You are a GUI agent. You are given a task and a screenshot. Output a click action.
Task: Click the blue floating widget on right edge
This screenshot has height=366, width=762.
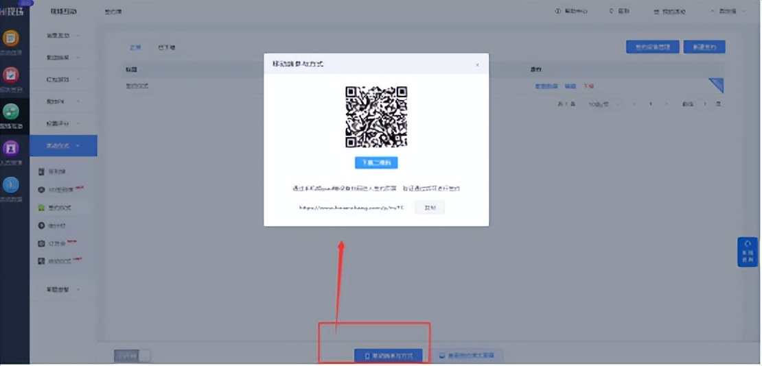[748, 252]
